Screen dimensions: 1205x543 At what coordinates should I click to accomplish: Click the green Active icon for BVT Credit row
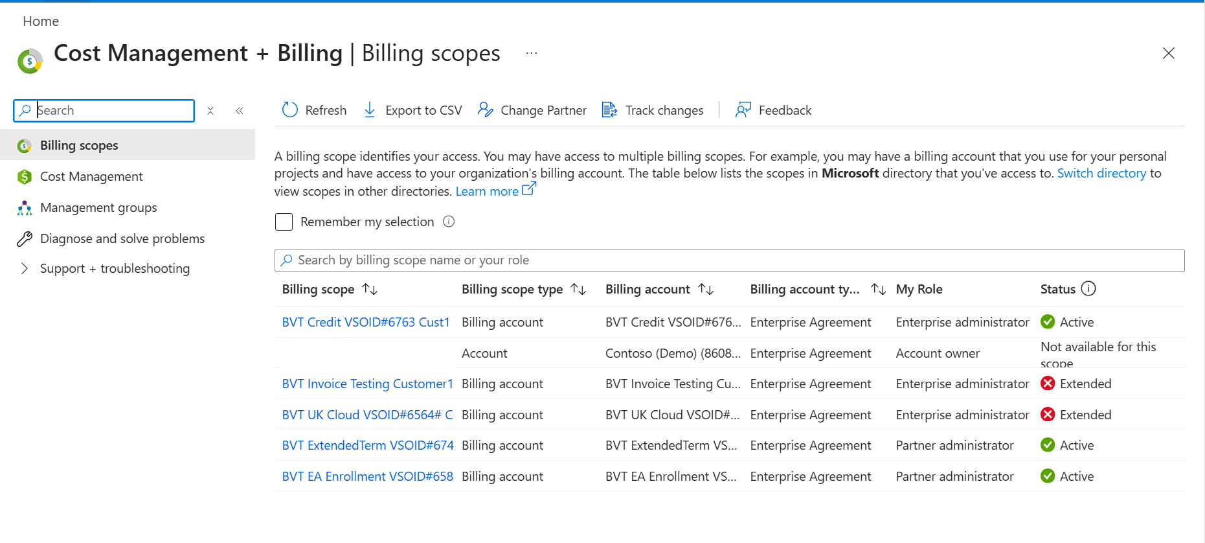tap(1048, 322)
